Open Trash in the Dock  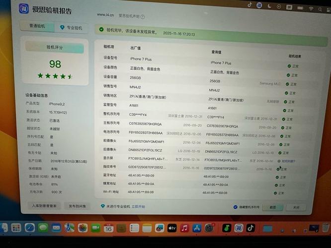(x=326, y=228)
